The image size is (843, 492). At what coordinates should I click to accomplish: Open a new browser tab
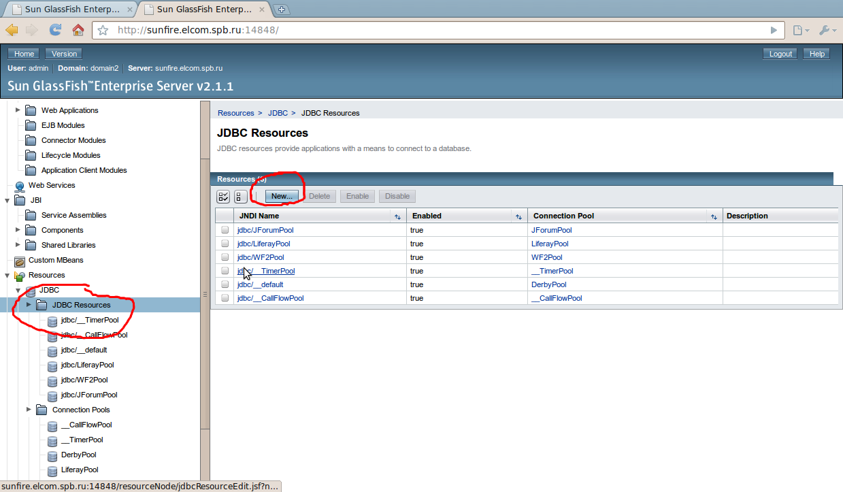coord(282,9)
